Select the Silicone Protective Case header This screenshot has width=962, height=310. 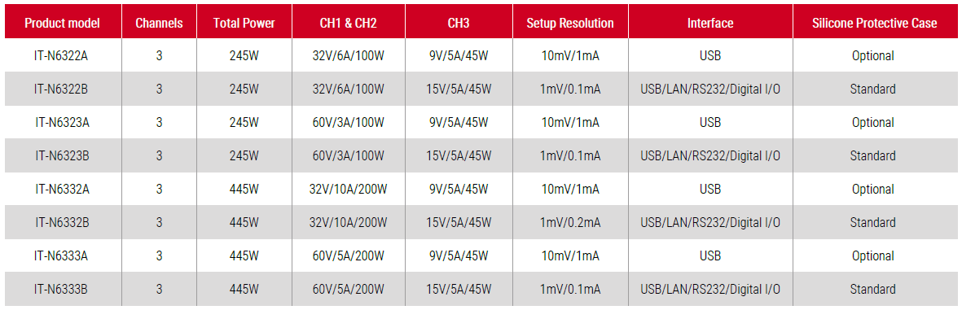coord(874,24)
